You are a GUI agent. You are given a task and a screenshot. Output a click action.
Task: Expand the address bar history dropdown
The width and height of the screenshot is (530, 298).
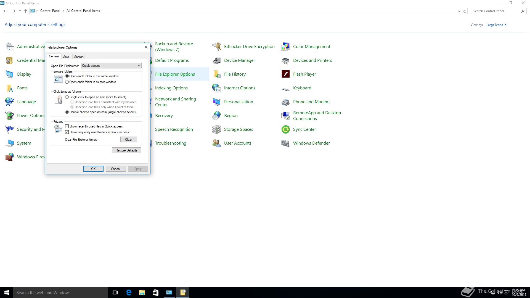click(459, 11)
